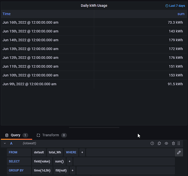
Task: Sort table by sum column header
Action: pos(181,14)
